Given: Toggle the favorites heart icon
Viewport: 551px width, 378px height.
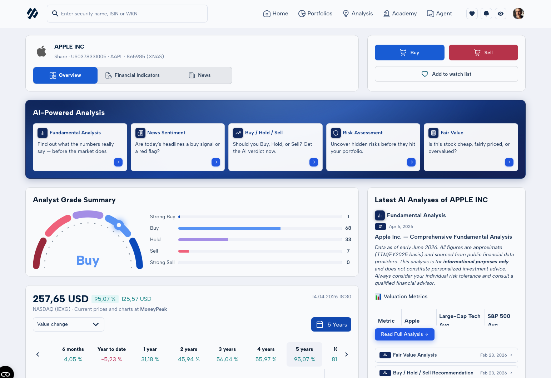Looking at the screenshot, I should point(472,14).
